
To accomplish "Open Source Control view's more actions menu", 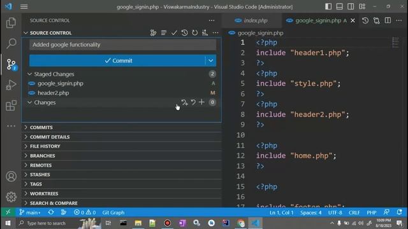I will (x=212, y=20).
